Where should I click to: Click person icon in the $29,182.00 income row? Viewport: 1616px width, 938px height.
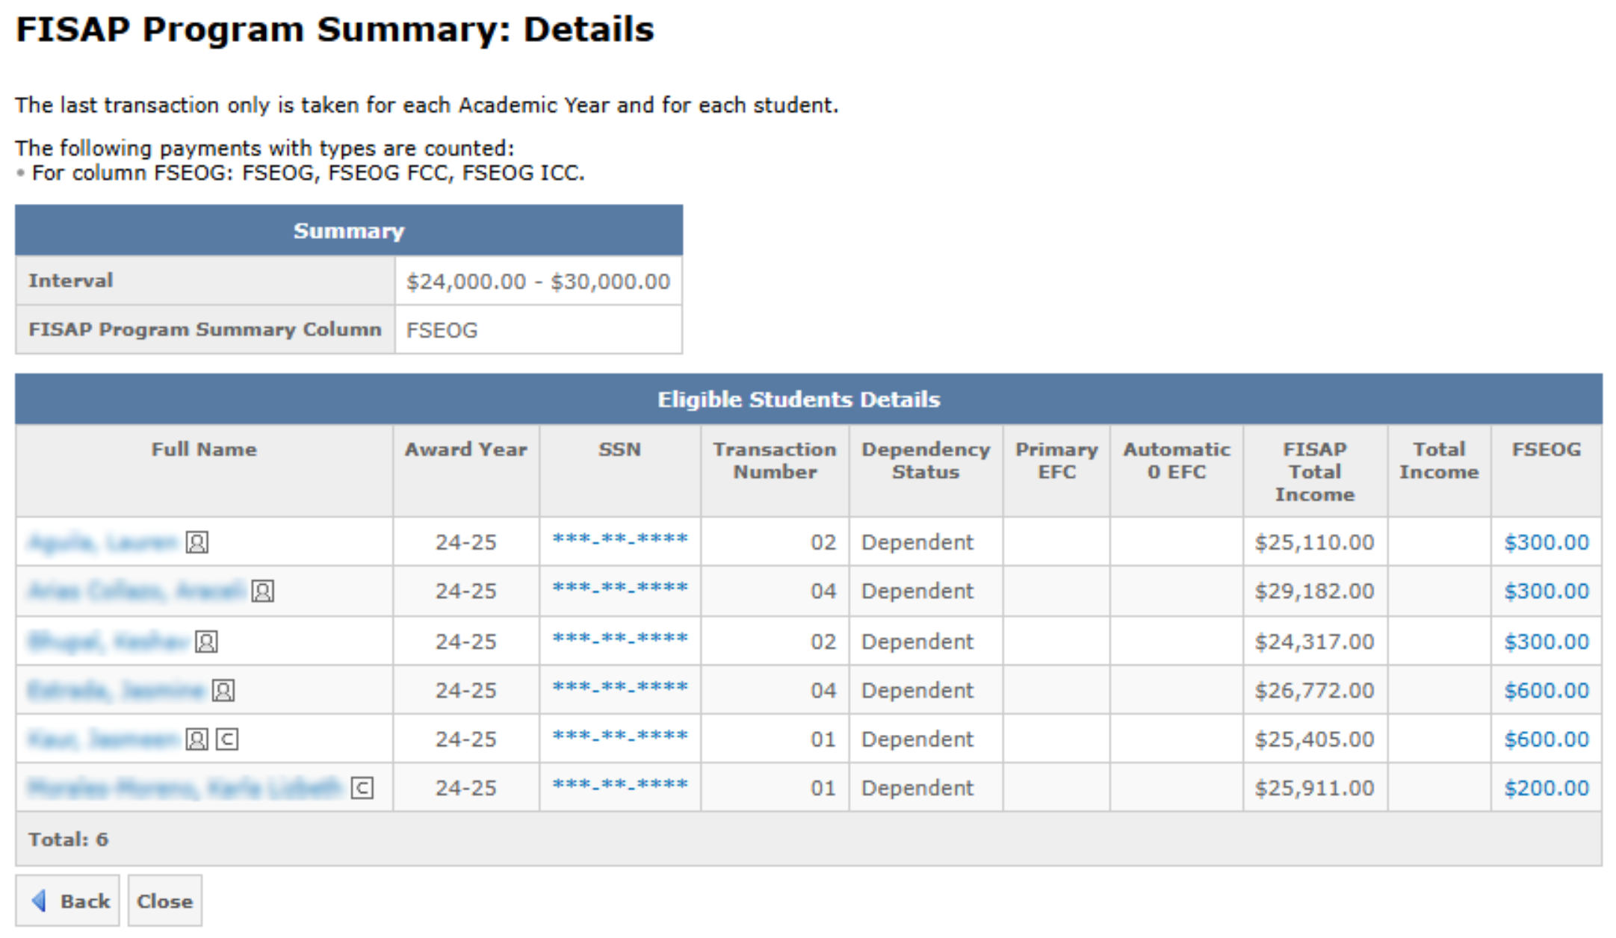262,591
